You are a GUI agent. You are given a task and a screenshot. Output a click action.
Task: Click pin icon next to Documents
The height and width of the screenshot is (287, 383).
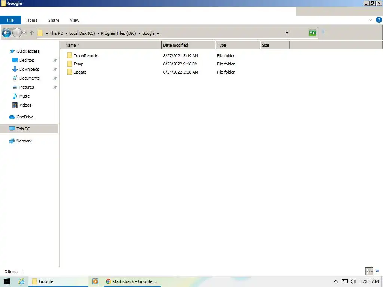point(55,78)
